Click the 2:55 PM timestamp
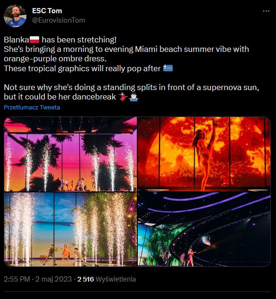Viewport: 276px width, 299px height. point(17,279)
